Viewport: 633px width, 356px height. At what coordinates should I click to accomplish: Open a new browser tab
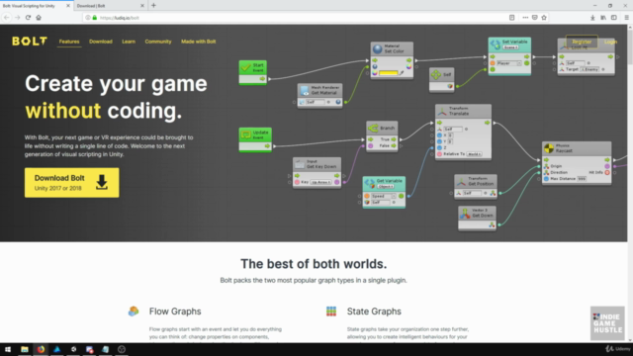tap(153, 6)
